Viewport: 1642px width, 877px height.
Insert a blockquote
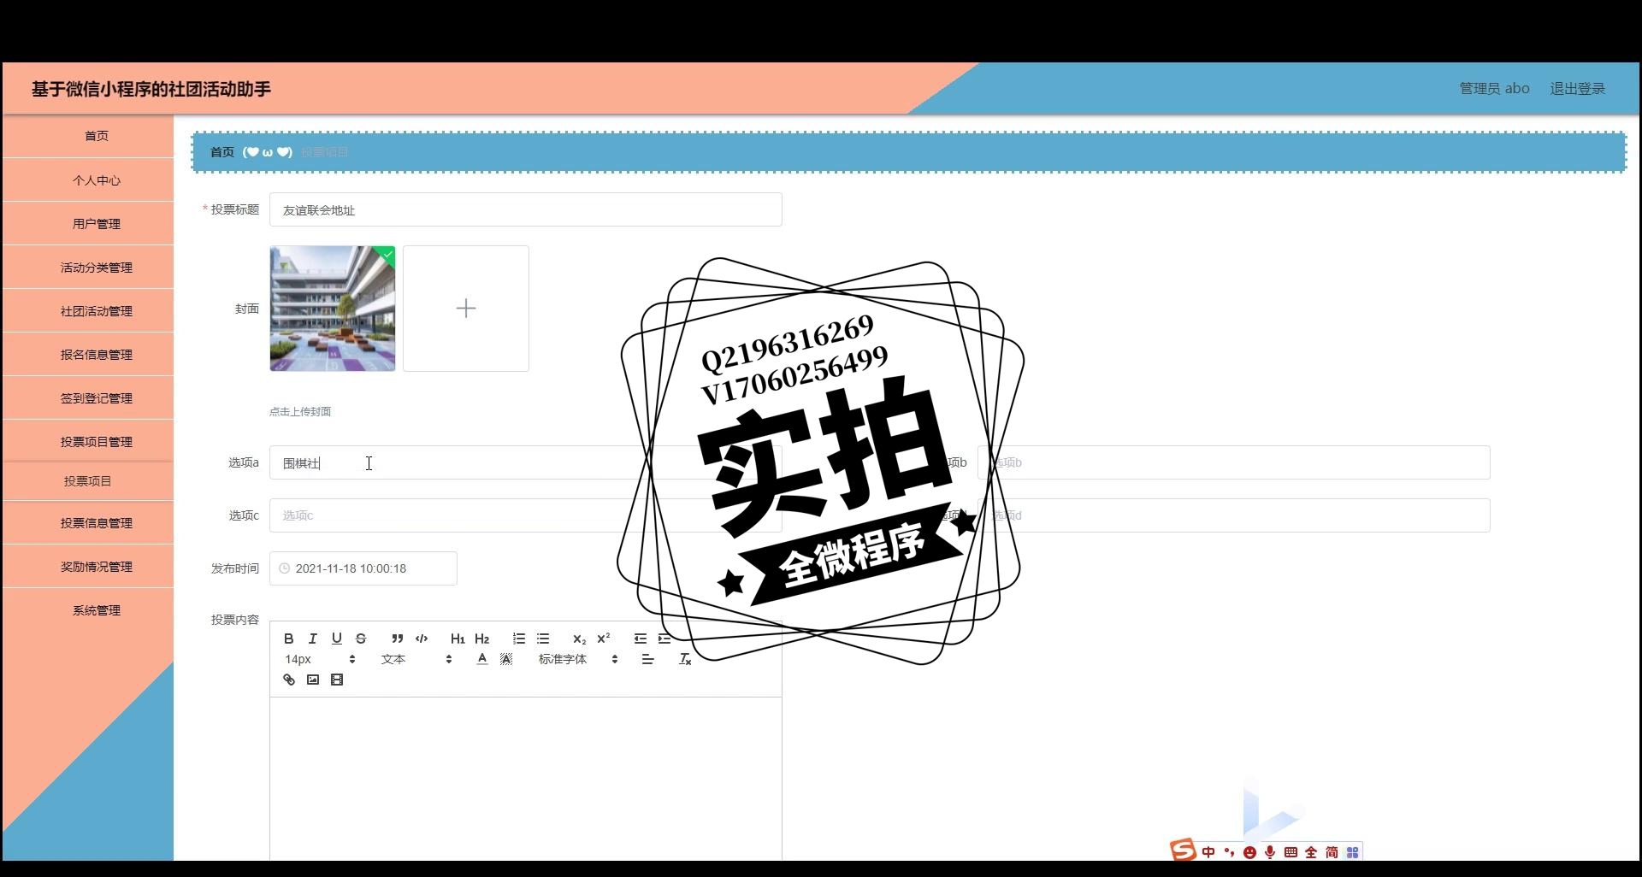click(398, 639)
